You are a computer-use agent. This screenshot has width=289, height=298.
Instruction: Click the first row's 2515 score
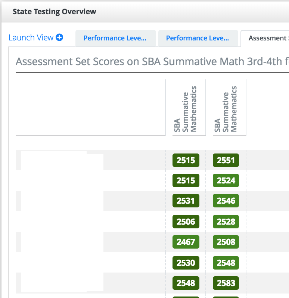(186, 160)
